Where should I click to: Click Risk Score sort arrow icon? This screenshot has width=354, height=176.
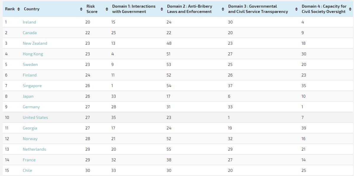(x=107, y=9)
